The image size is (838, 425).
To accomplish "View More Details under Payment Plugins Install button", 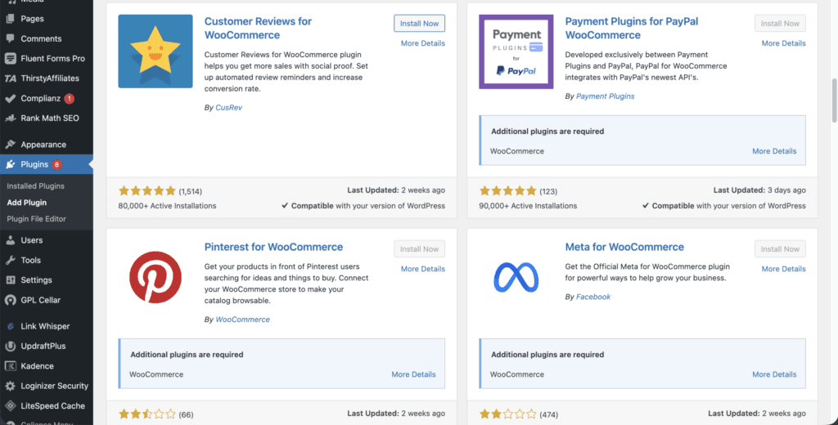I will 783,43.
